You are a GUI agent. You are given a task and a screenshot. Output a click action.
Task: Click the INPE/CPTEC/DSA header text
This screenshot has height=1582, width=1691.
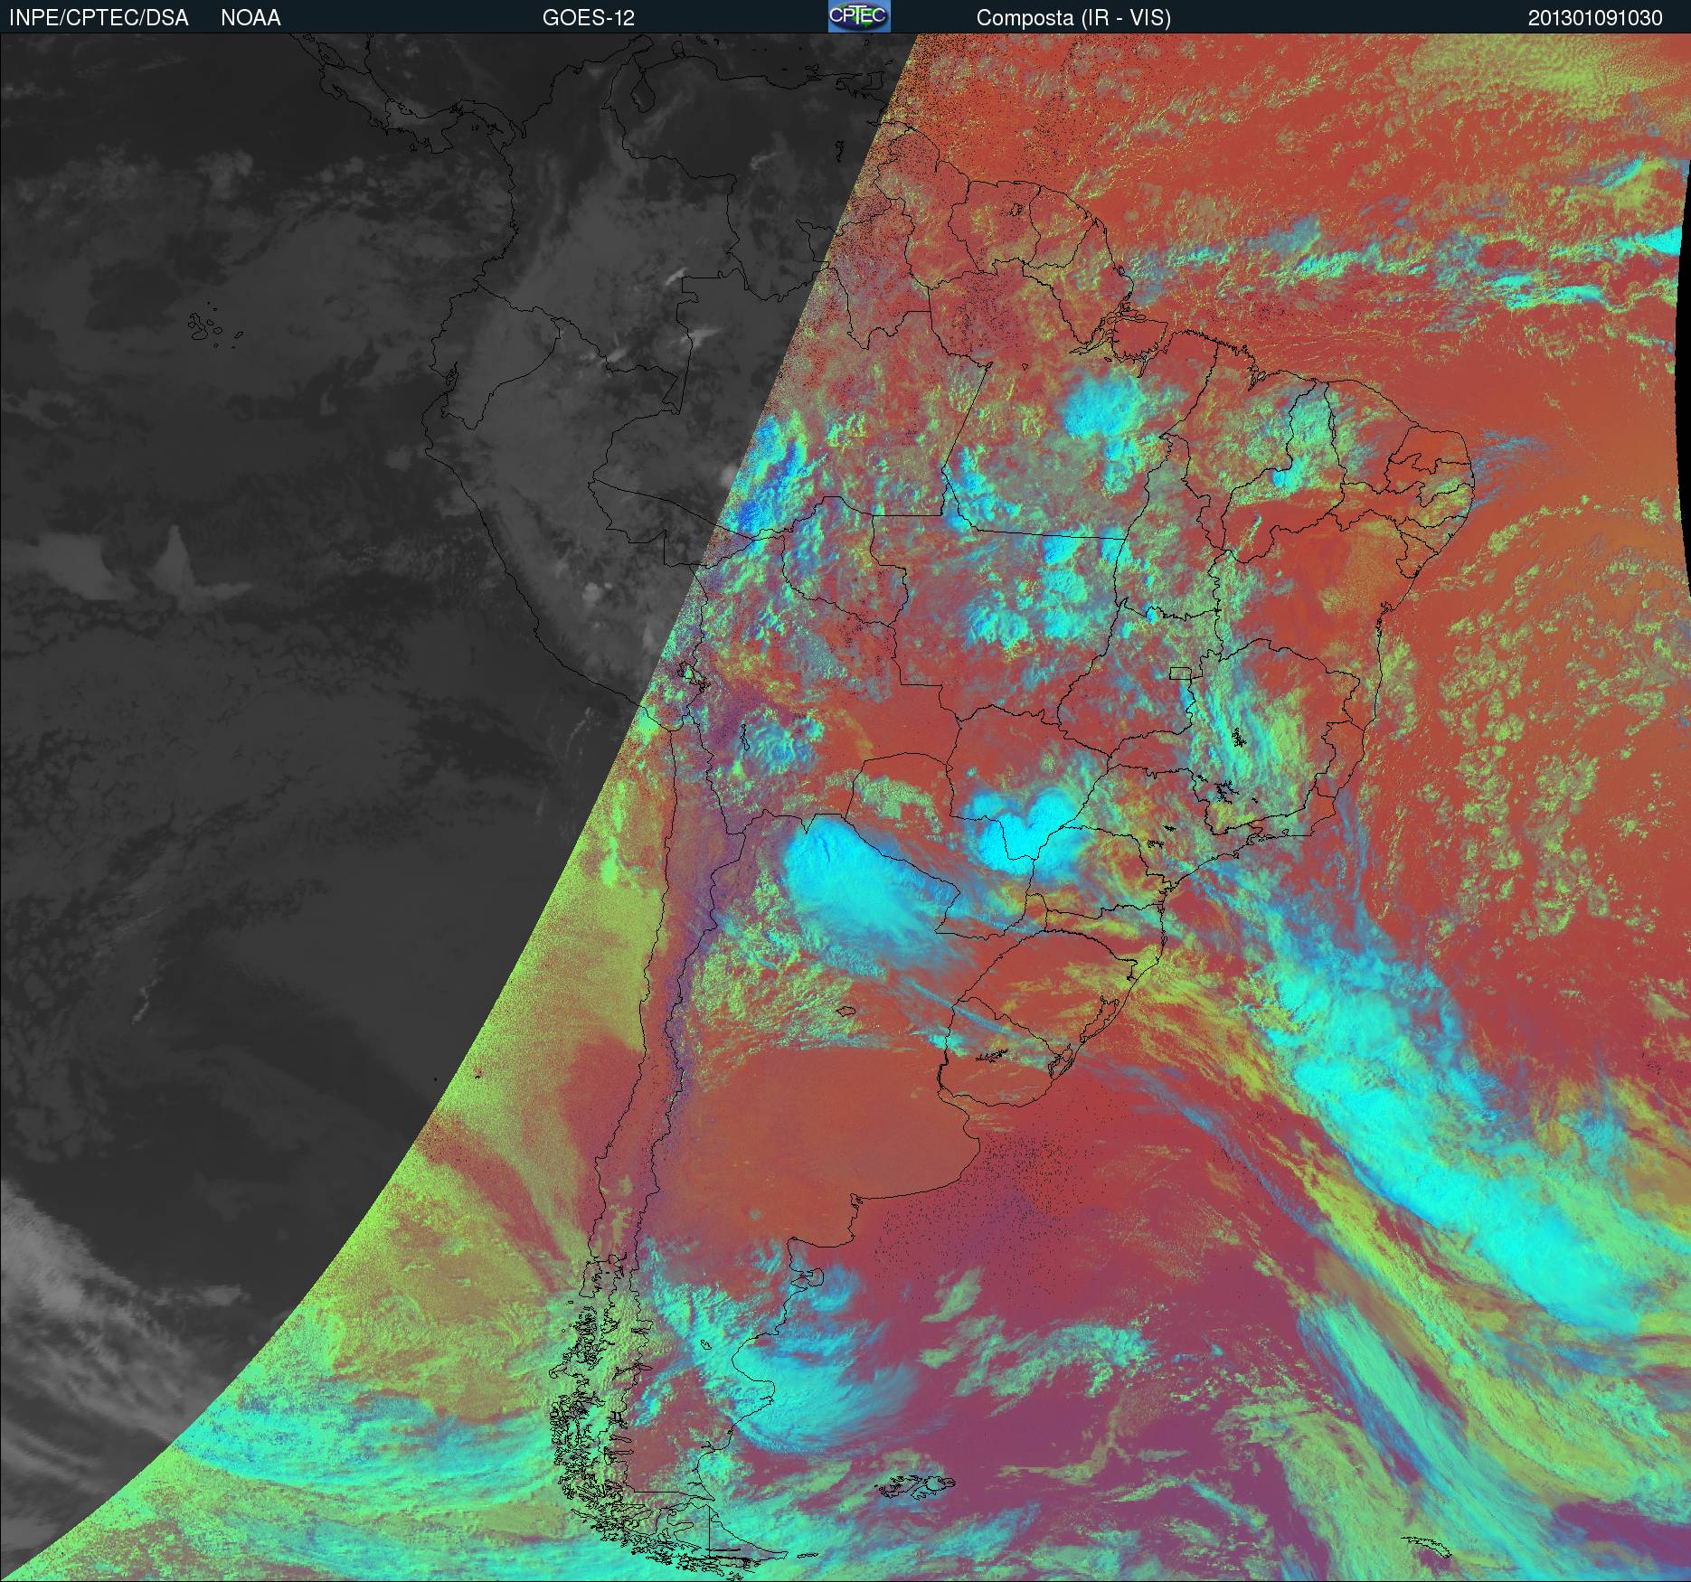tap(99, 18)
